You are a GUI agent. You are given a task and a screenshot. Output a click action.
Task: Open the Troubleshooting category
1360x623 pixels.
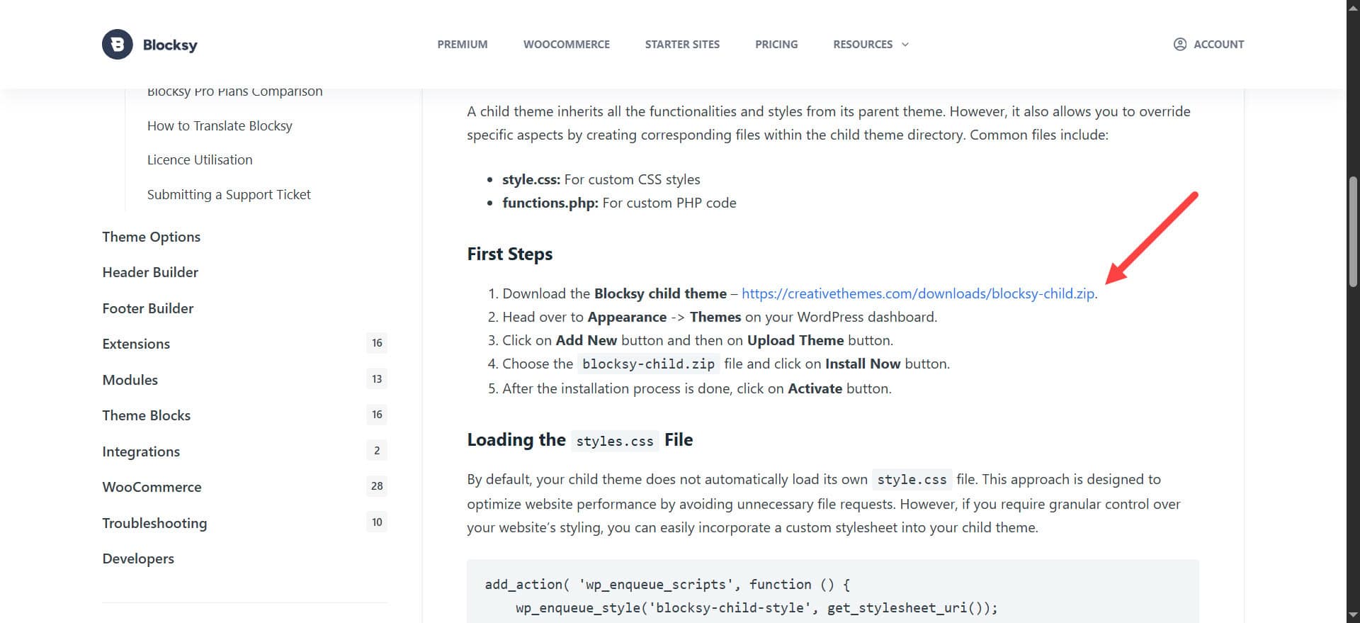(x=154, y=523)
